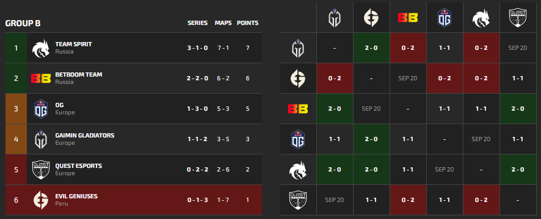Click the Gaimin vs Evil Geniuses 2-0 green cell

coord(371,48)
